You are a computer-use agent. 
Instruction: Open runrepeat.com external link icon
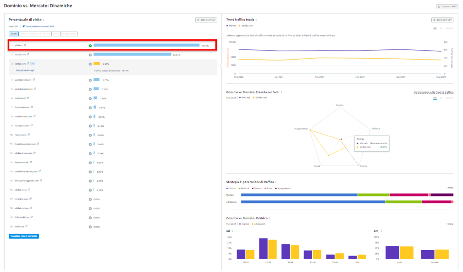pyautogui.click(x=32, y=125)
